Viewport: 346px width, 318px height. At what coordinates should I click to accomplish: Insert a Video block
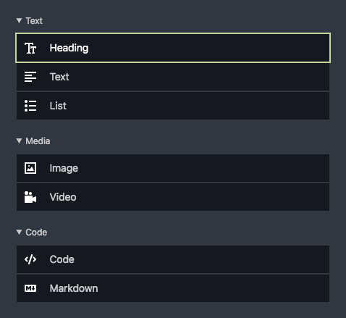173,197
